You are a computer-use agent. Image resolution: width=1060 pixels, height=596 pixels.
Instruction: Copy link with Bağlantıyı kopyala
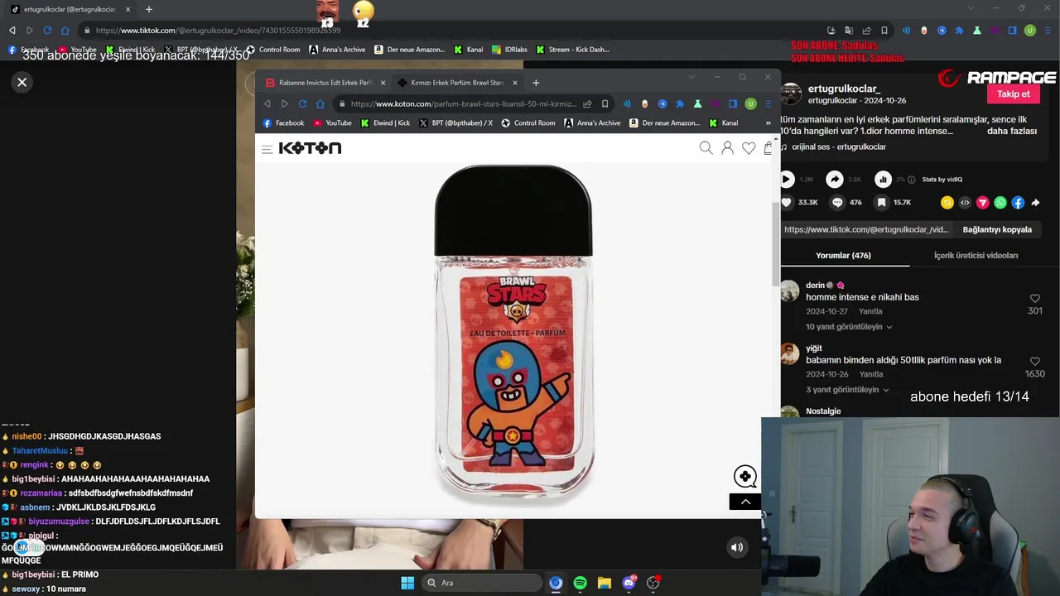tap(997, 229)
